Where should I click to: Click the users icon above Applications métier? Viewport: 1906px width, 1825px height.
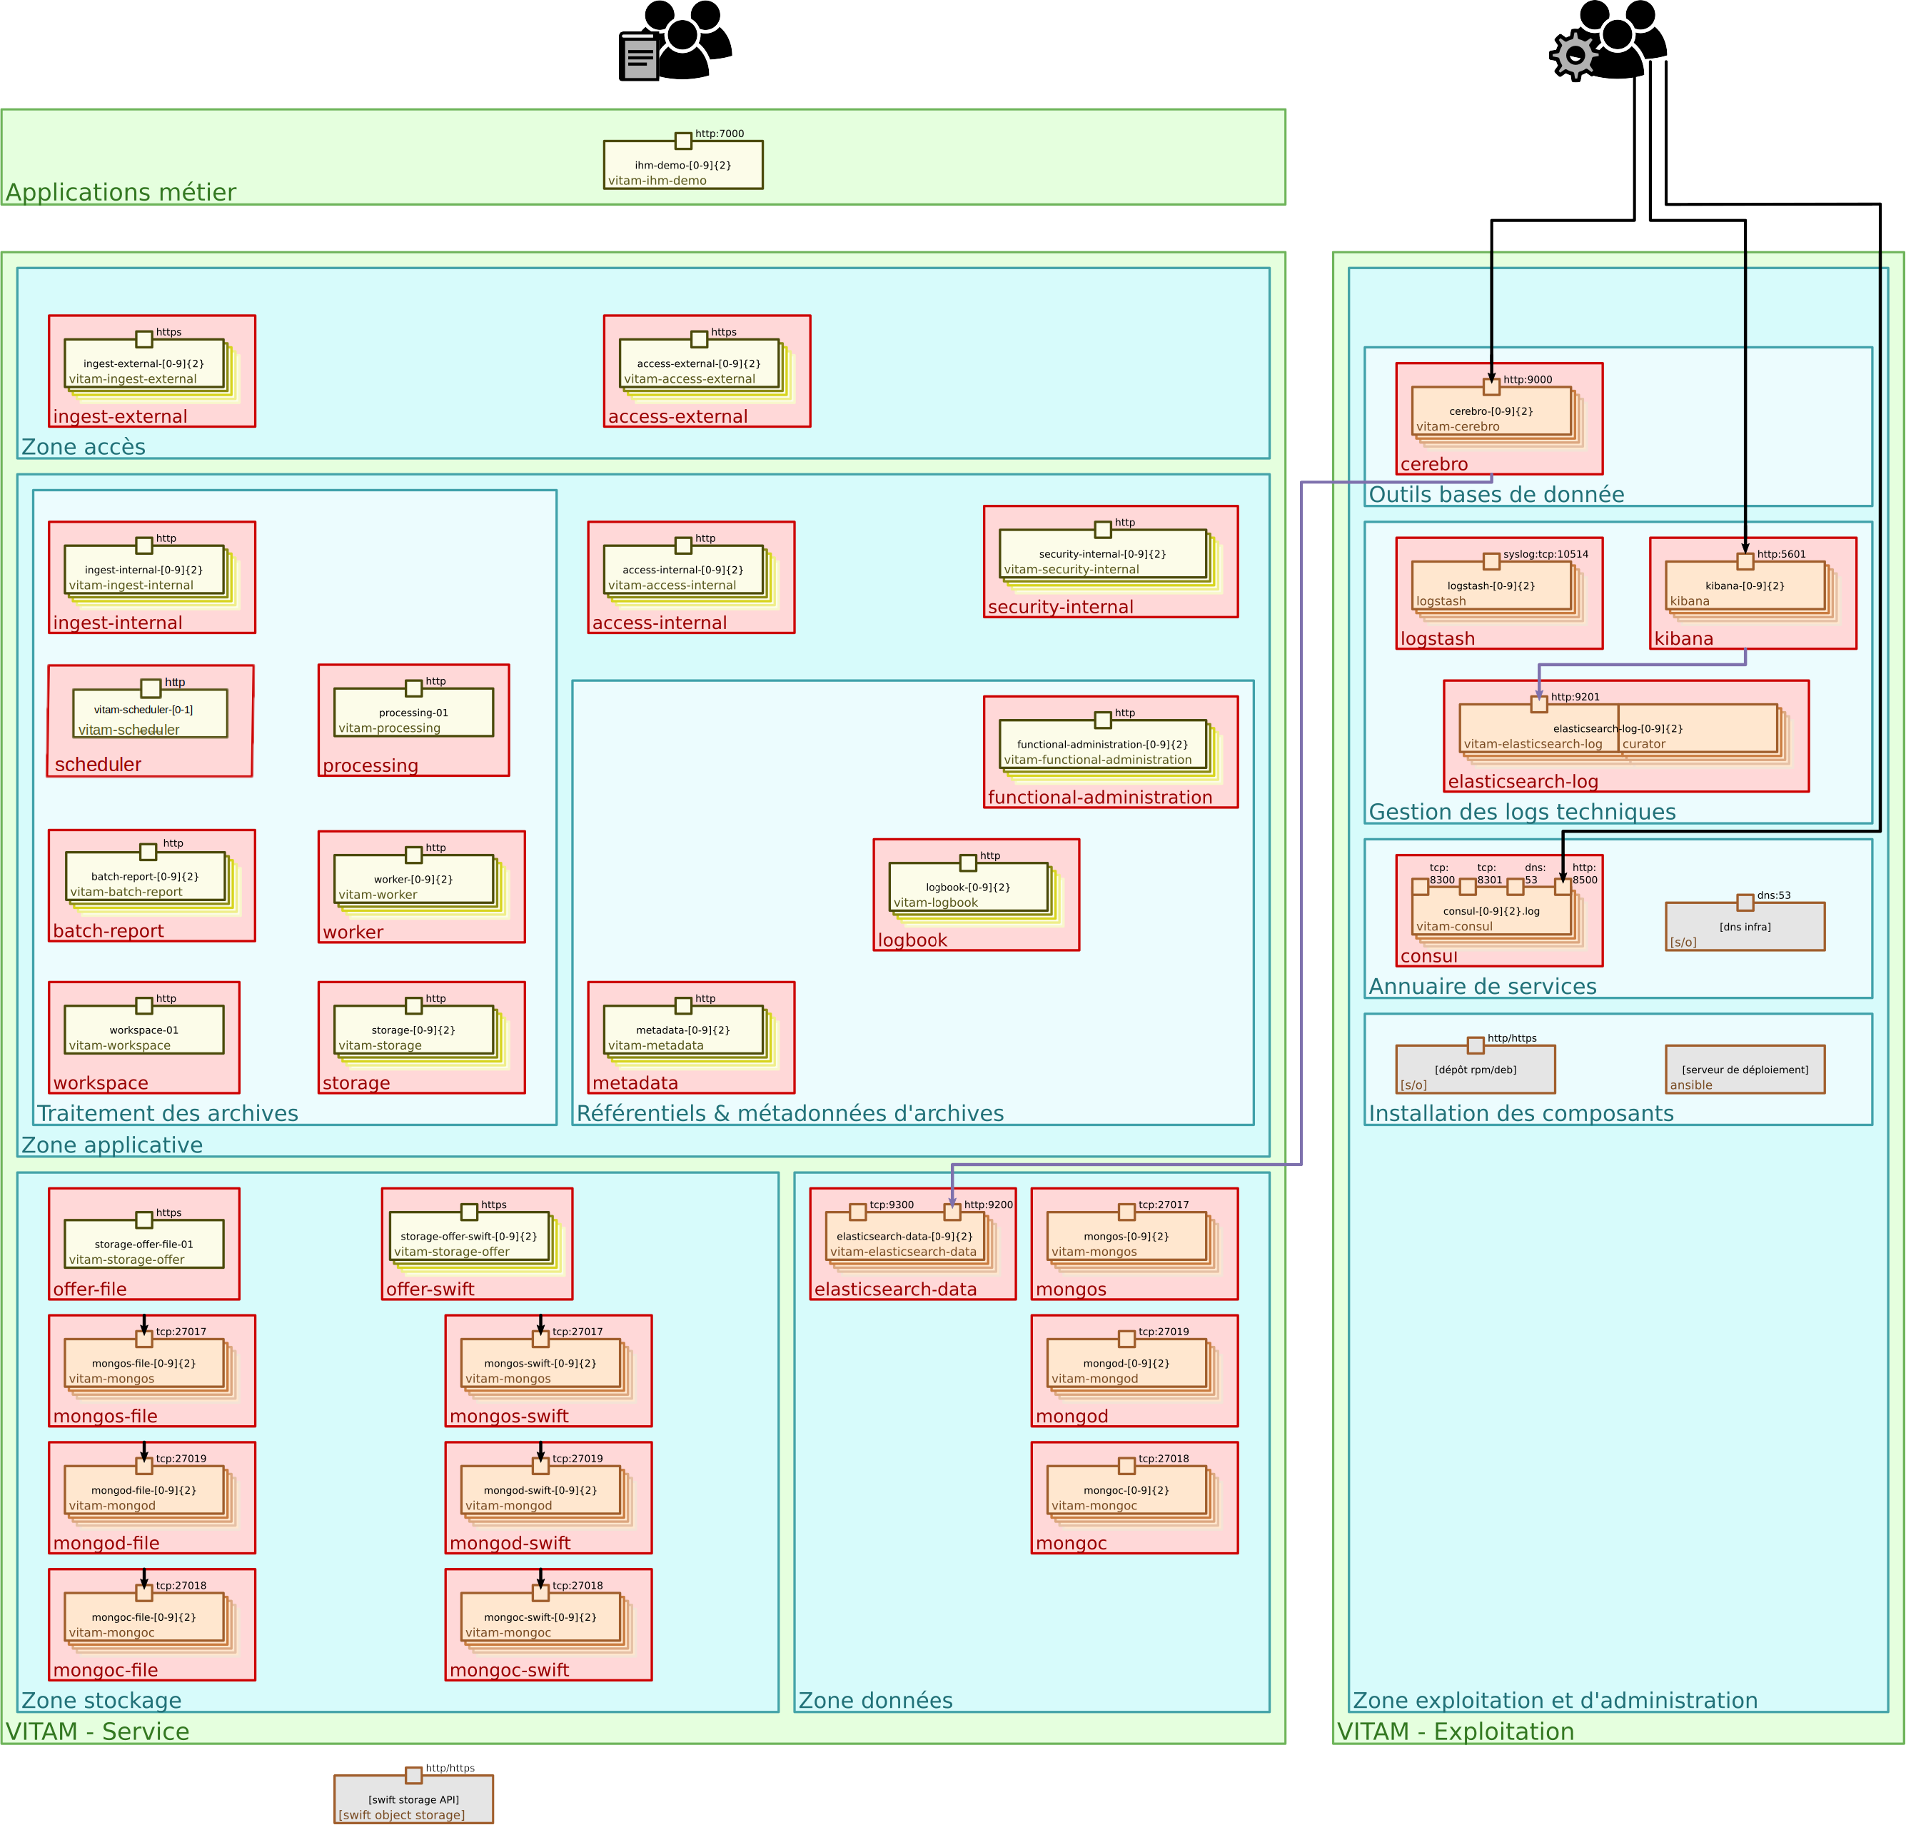(681, 44)
